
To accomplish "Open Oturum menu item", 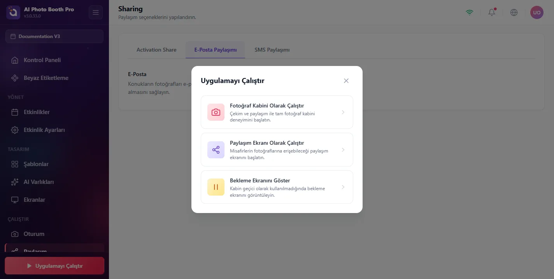I will [54, 234].
